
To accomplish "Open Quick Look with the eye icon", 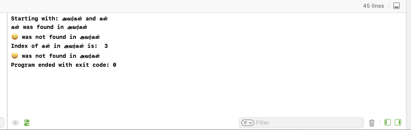I will pyautogui.click(x=15, y=123).
